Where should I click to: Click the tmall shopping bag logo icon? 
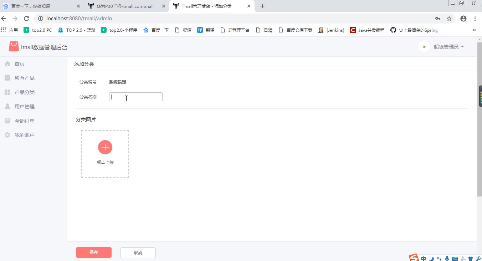(14, 47)
